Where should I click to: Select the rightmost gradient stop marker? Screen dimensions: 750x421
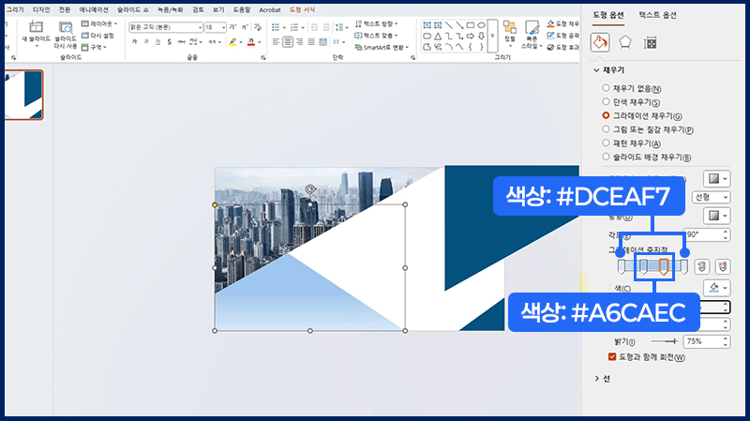click(684, 267)
